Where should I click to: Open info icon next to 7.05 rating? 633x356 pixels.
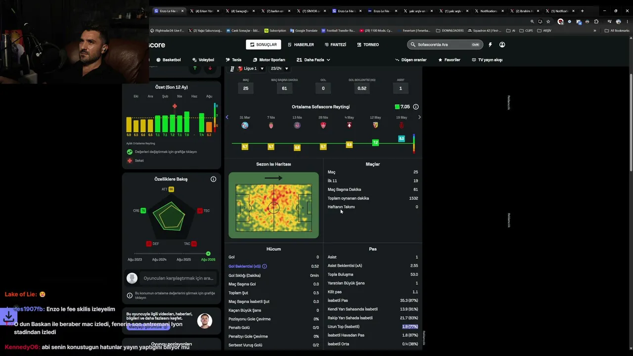pos(416,107)
